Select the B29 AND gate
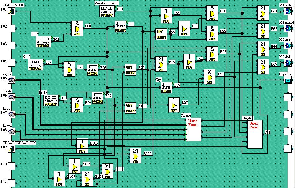 77,105
